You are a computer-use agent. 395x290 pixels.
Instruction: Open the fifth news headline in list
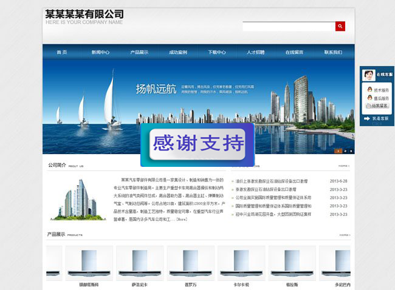[273, 214]
